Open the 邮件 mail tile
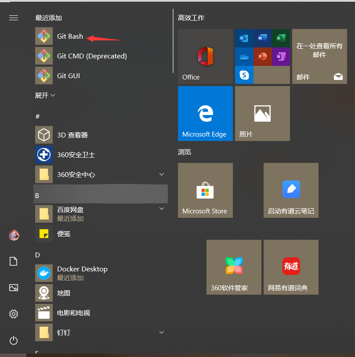 coord(320,56)
